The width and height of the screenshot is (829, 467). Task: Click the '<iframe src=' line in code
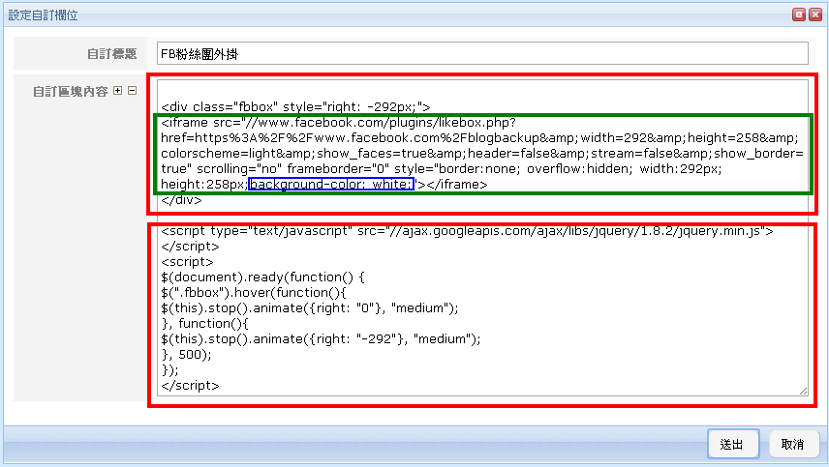click(x=338, y=123)
